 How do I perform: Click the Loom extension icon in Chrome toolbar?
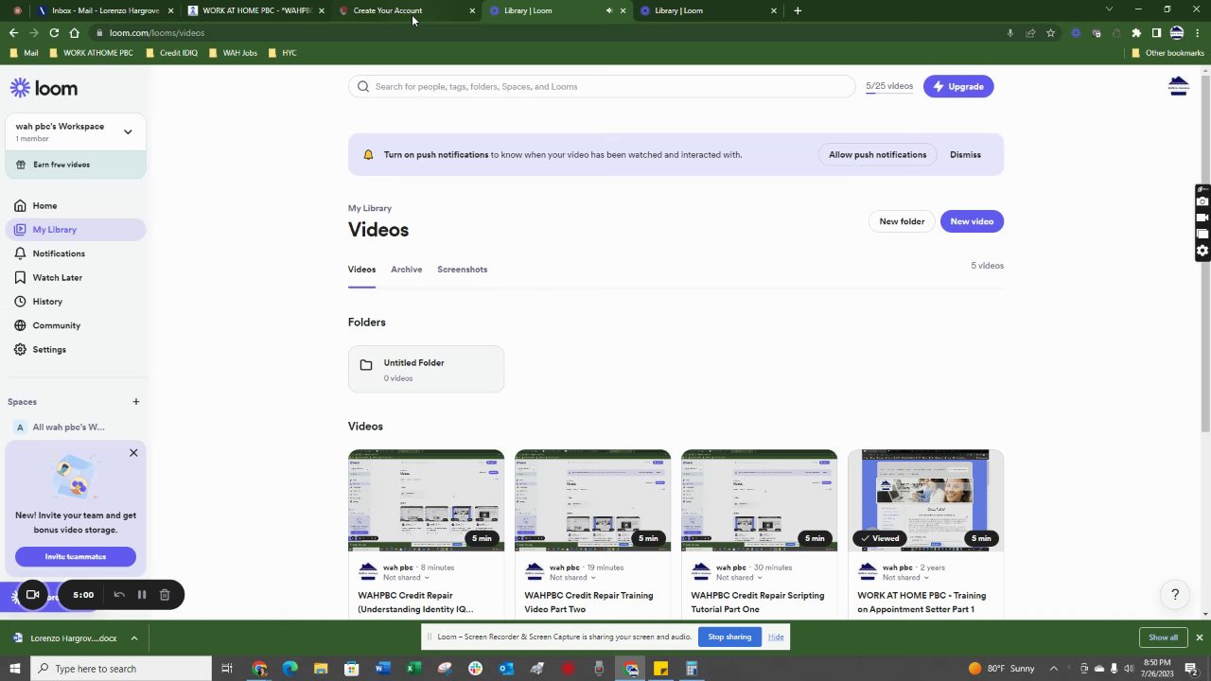point(1076,33)
